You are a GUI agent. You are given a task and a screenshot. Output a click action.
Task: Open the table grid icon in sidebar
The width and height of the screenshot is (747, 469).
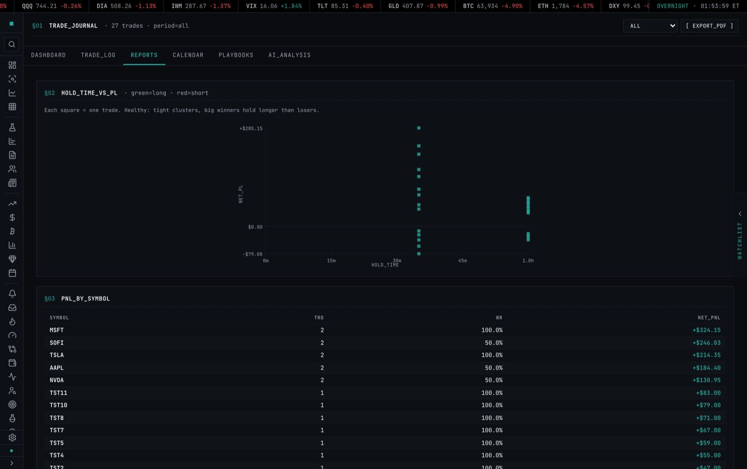pyautogui.click(x=12, y=106)
